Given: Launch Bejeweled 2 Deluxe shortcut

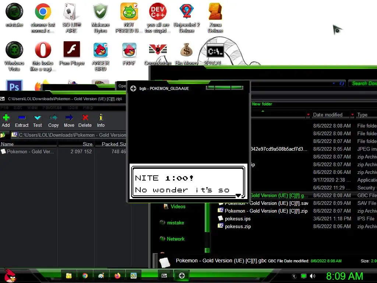Looking at the screenshot, I should tap(187, 18).
